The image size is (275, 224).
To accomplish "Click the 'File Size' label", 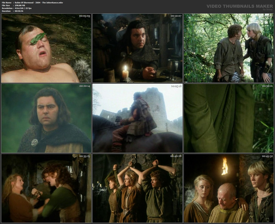I will (x=6, y=5).
